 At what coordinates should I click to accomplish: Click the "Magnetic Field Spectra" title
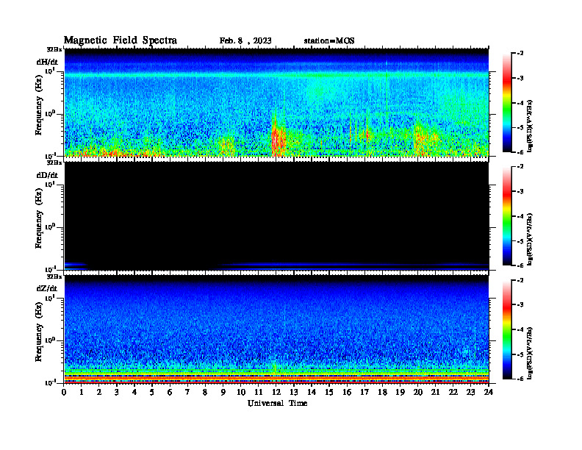click(x=121, y=40)
